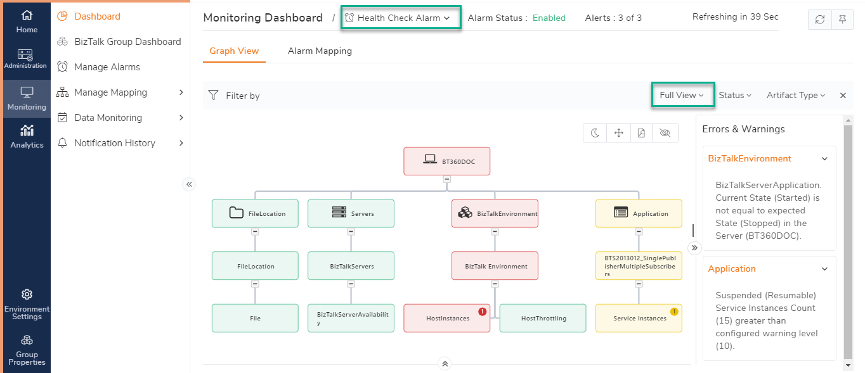Collapse the Servers node children
Viewport: 865px width, 373px height.
tap(351, 232)
